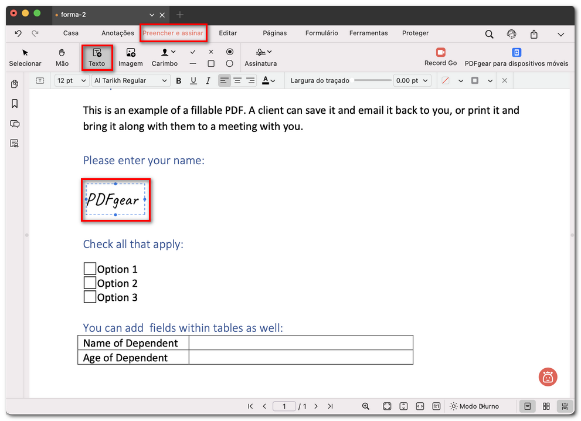
Task: Tick the Option 3 checkbox
Action: [90, 297]
